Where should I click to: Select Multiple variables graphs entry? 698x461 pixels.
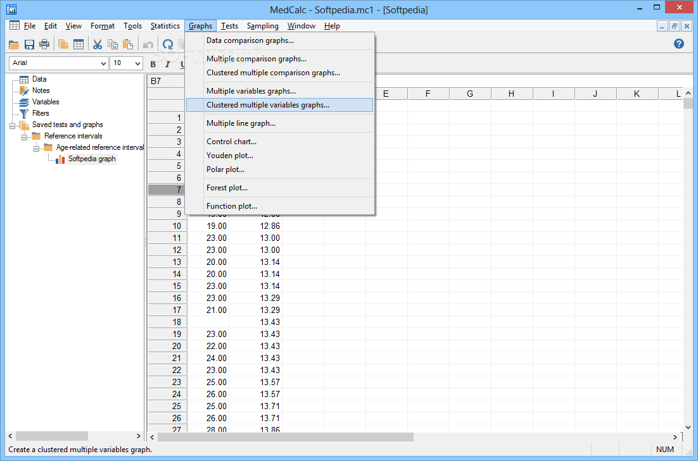click(x=279, y=90)
